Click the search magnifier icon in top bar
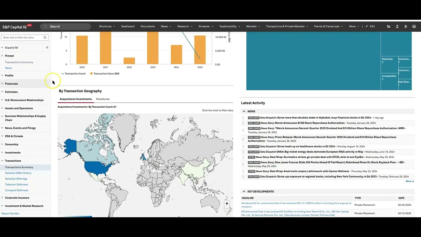The image size is (421, 237). [46, 27]
